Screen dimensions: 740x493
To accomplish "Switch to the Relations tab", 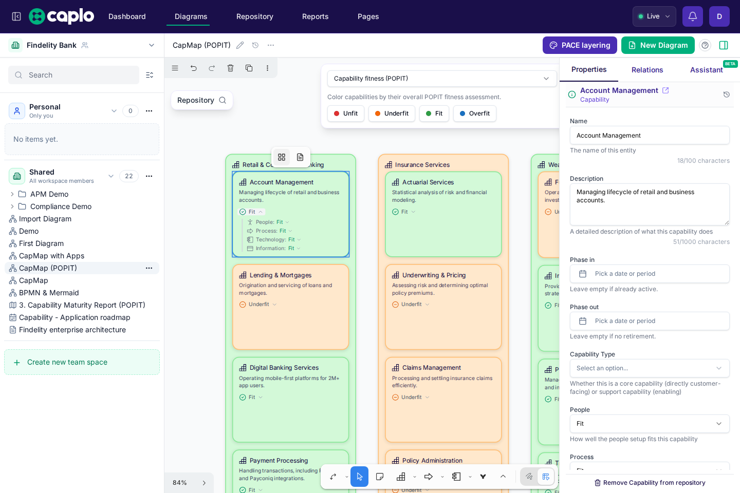I will pyautogui.click(x=647, y=70).
